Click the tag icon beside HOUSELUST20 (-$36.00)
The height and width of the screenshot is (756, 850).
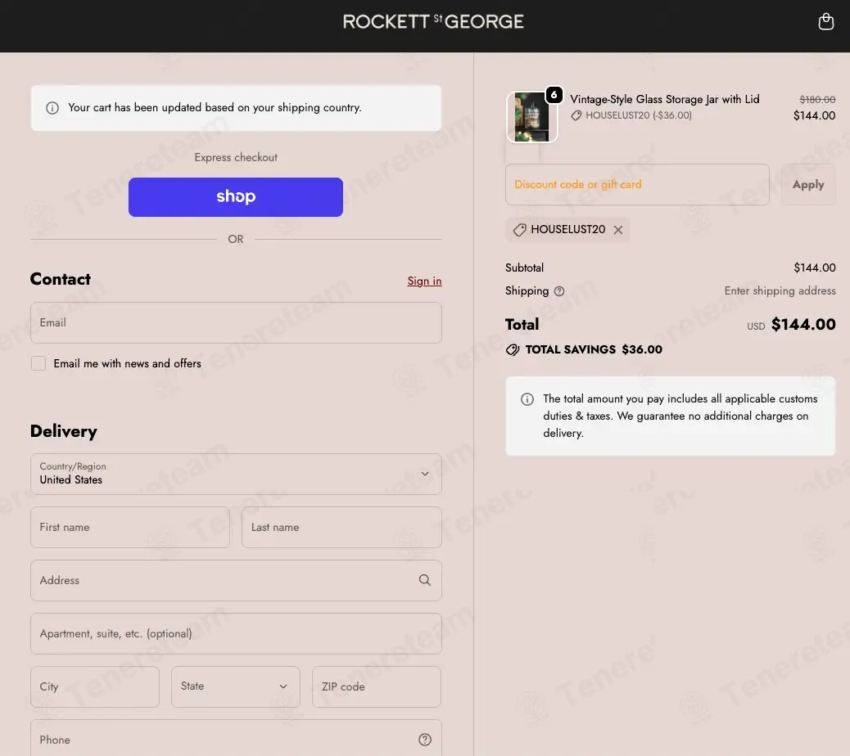click(x=576, y=115)
